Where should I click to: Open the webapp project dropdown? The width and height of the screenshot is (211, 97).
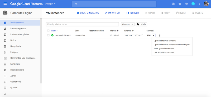pyautogui.click(x=50, y=4)
